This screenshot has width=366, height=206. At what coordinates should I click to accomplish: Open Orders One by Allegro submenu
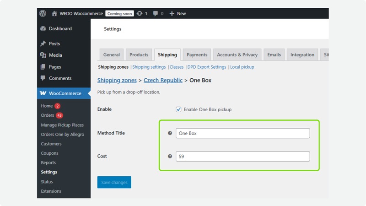click(x=62, y=135)
